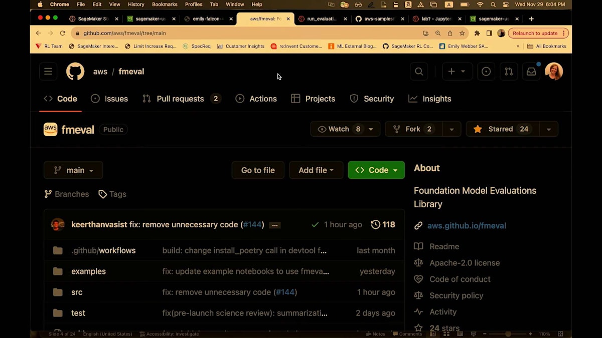Image resolution: width=602 pixels, height=338 pixels.
Task: Click the history clock icon showing 118 commits
Action: pos(375,225)
